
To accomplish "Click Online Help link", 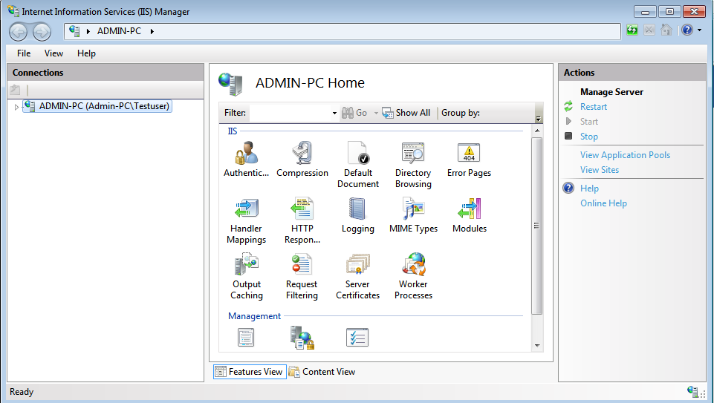I will (x=603, y=203).
